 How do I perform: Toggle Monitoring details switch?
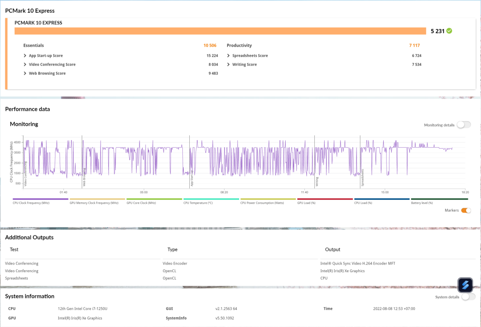(x=463, y=125)
